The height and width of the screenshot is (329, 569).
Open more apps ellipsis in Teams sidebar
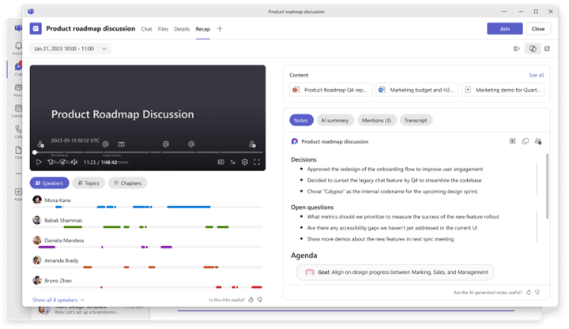pyautogui.click(x=18, y=174)
